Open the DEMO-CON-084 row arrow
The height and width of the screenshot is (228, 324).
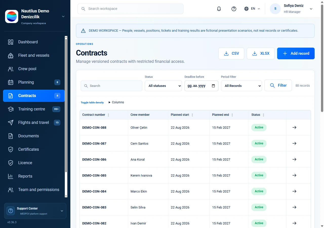click(x=294, y=191)
